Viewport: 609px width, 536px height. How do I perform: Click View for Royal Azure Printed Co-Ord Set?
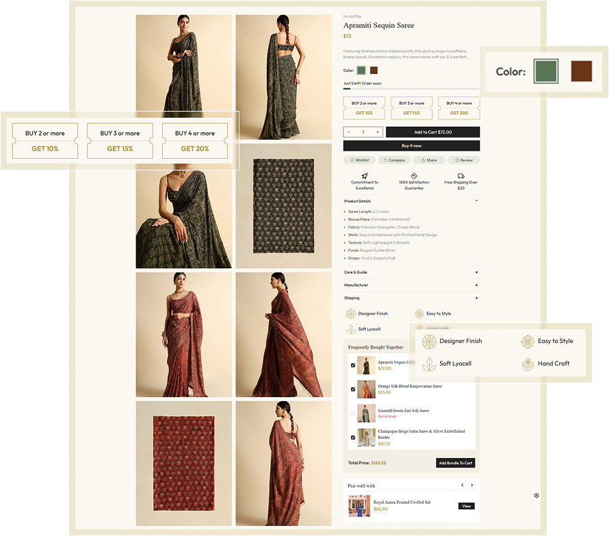[467, 506]
